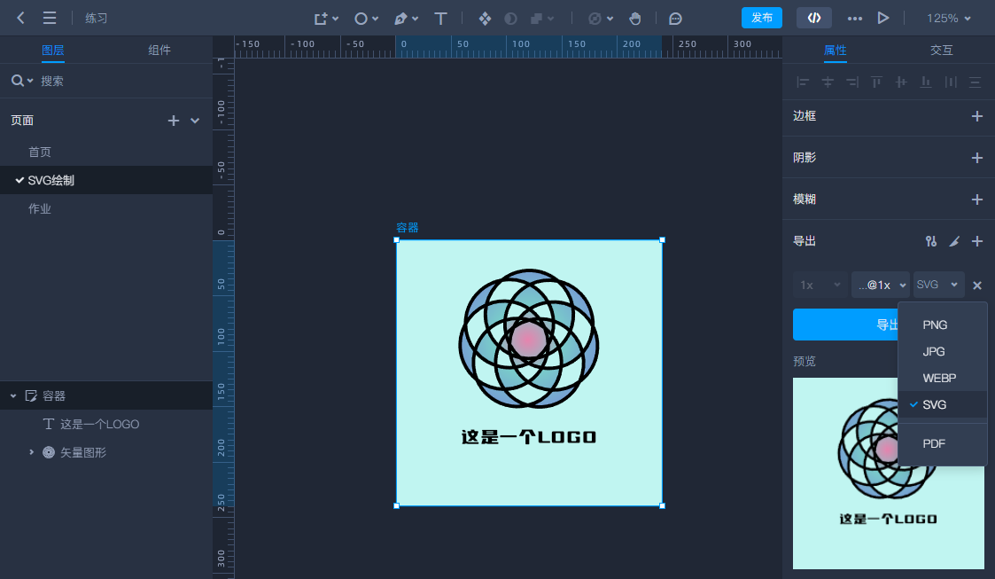Open the 125% zoom level dropdown
This screenshot has height=579, width=995.
click(x=948, y=17)
